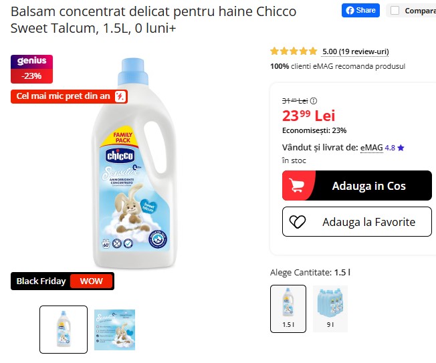
Task: Click the shopping cart icon
Action: point(296,185)
